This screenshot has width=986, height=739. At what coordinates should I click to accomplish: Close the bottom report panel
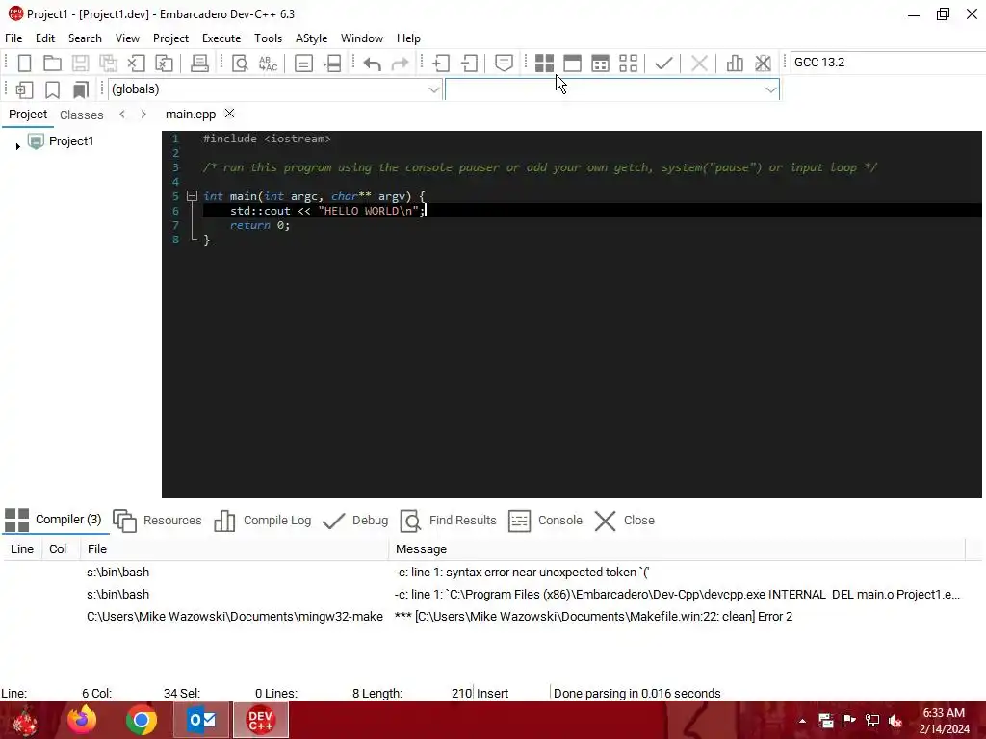624,521
